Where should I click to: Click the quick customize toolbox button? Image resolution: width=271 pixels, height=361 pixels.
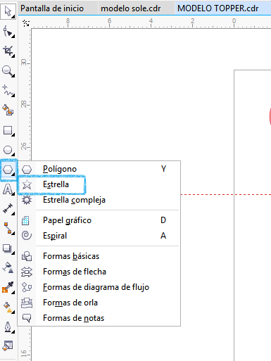pos(8,346)
